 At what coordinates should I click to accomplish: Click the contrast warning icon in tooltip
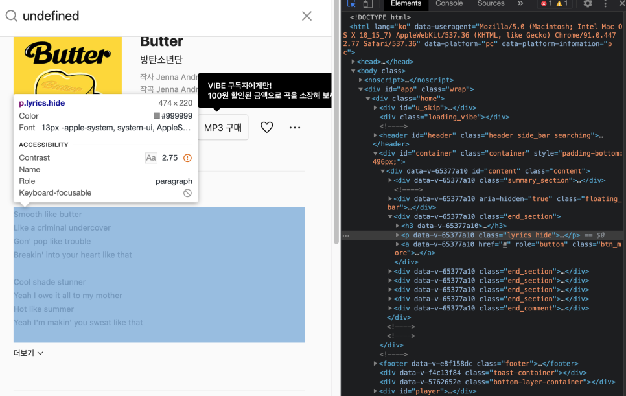point(187,157)
